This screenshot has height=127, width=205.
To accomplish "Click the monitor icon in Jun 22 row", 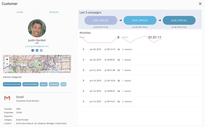I will [119, 70].
